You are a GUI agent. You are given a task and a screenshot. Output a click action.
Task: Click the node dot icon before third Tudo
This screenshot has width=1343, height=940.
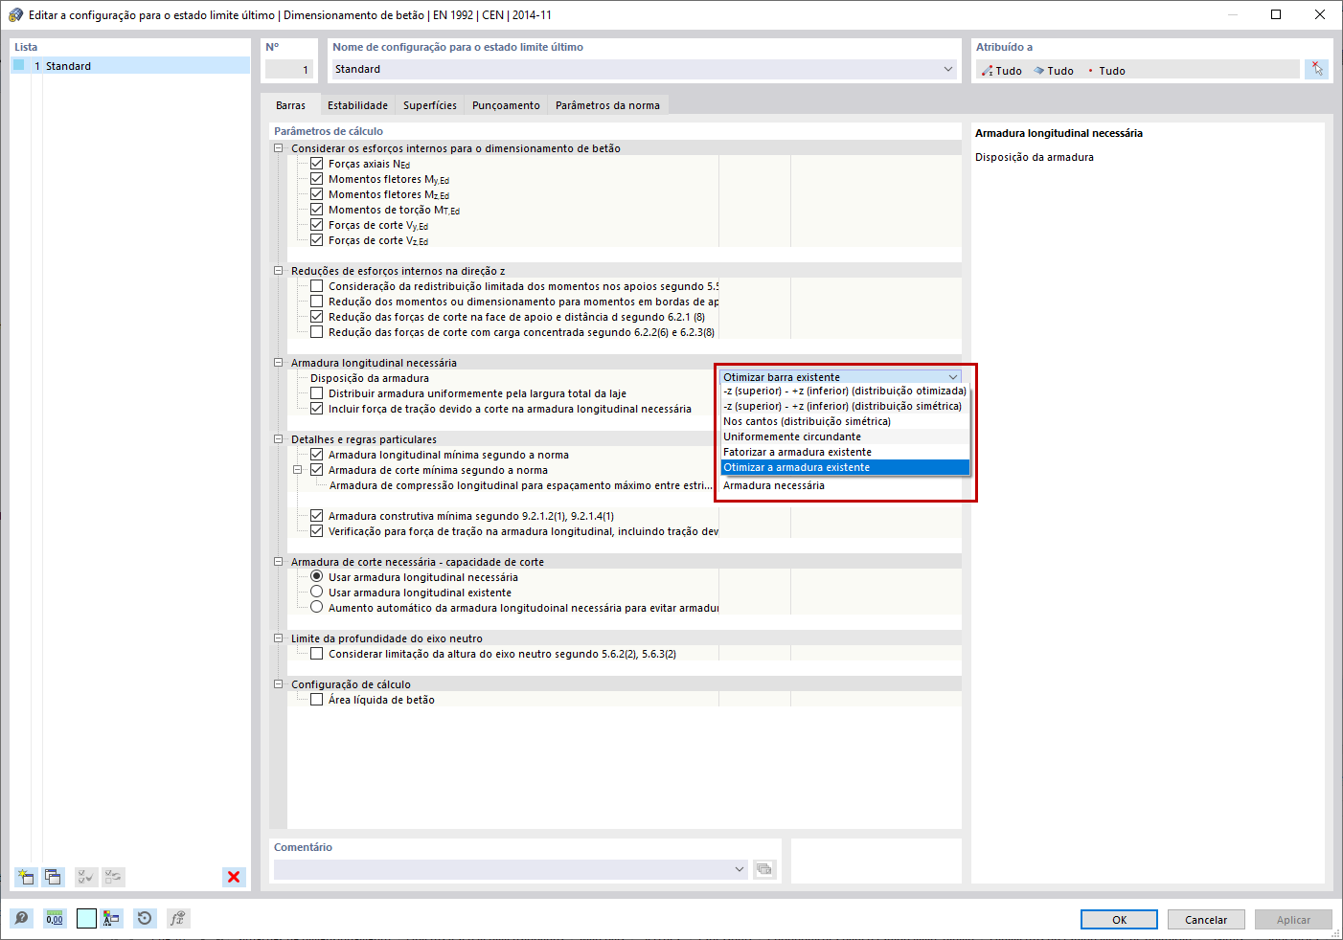(x=1090, y=71)
